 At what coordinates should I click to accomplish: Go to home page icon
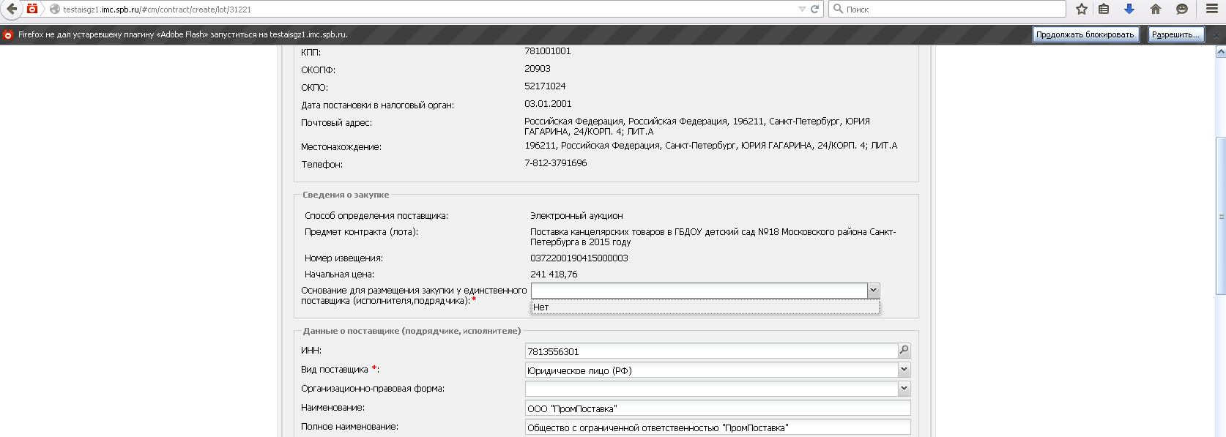[x=1156, y=9]
